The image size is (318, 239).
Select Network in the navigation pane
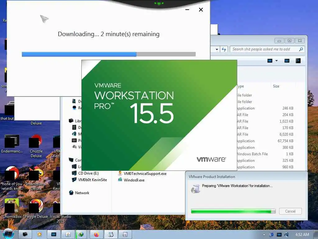(x=79, y=193)
